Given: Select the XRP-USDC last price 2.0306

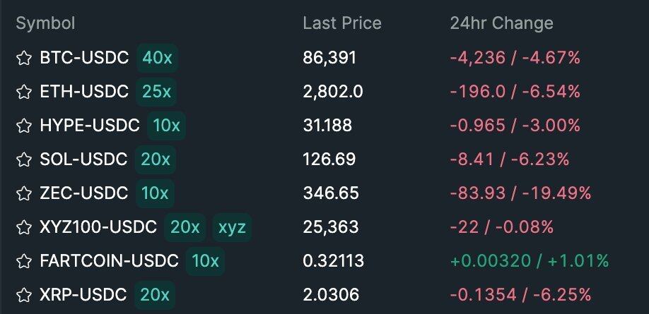Looking at the screenshot, I should (331, 295).
